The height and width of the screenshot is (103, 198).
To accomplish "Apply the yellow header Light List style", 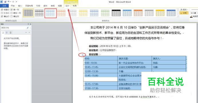I will click(x=160, y=13).
